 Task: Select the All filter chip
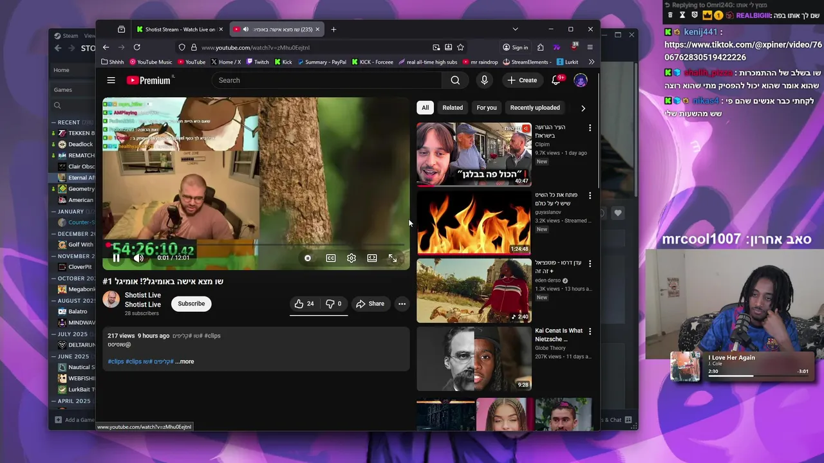[x=425, y=107]
